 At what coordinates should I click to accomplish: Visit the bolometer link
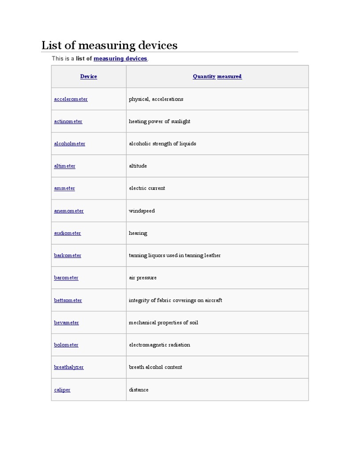tap(66, 345)
